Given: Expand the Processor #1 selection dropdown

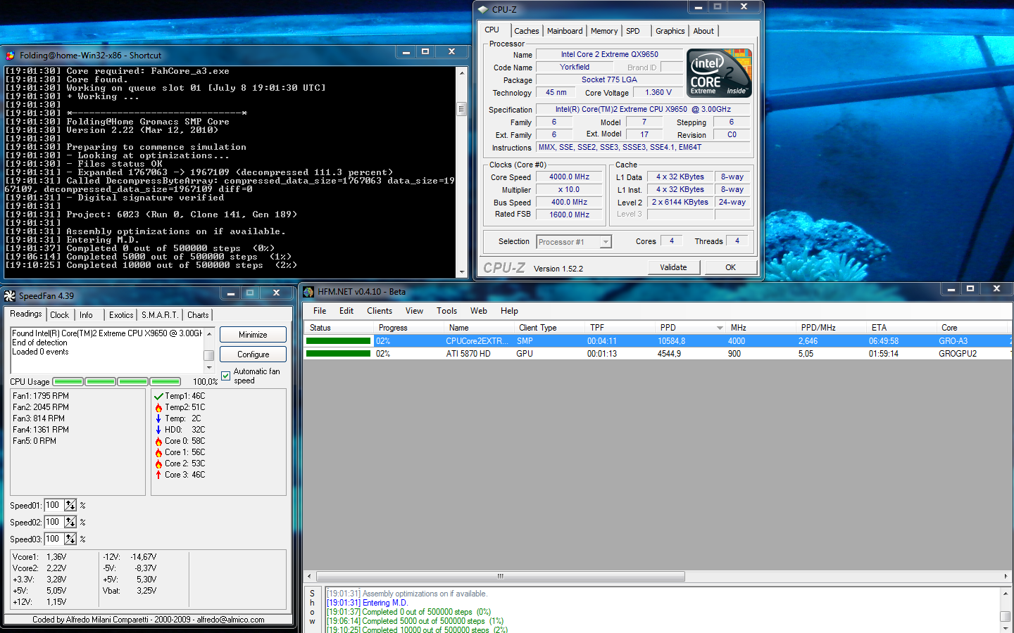Looking at the screenshot, I should (x=605, y=242).
